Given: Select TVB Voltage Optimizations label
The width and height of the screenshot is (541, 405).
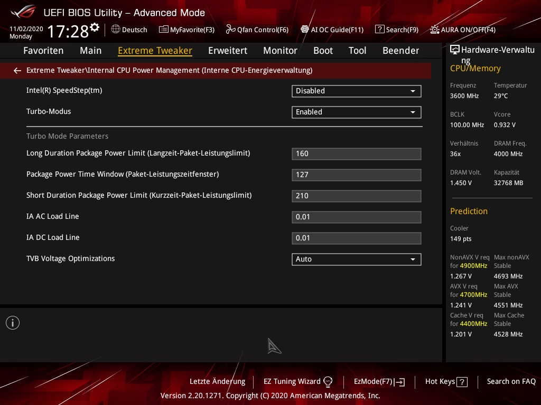Looking at the screenshot, I should tap(70, 258).
